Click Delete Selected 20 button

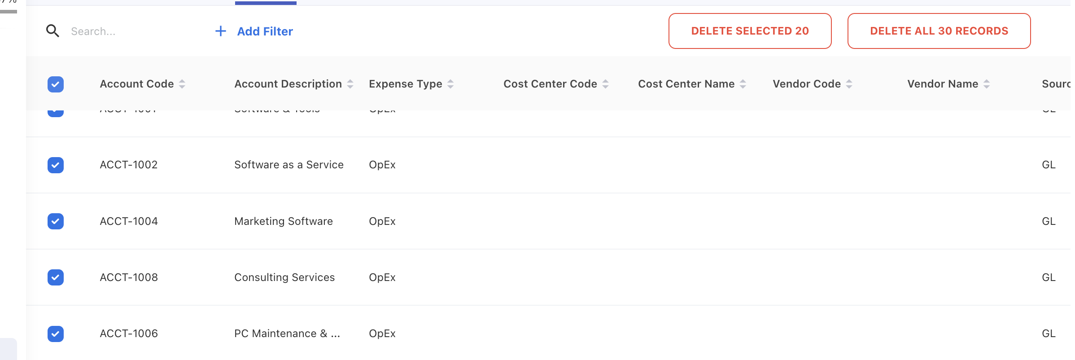(x=750, y=31)
